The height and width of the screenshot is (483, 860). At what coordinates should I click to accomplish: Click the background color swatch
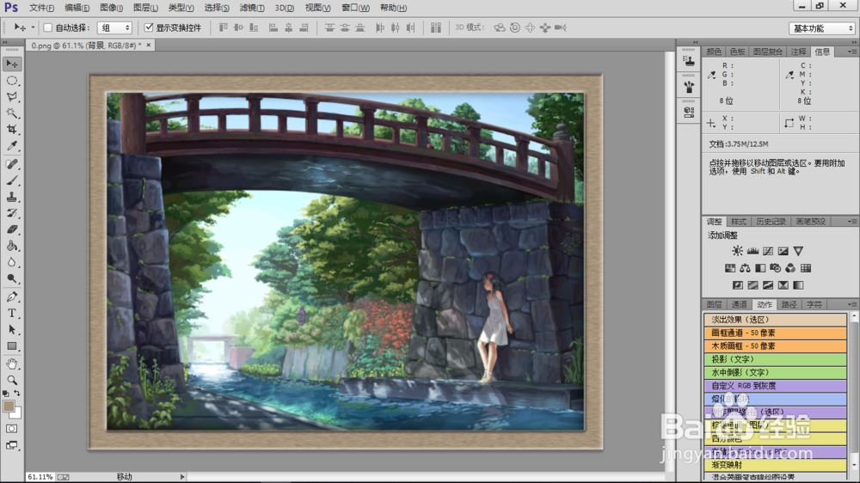coord(18,414)
